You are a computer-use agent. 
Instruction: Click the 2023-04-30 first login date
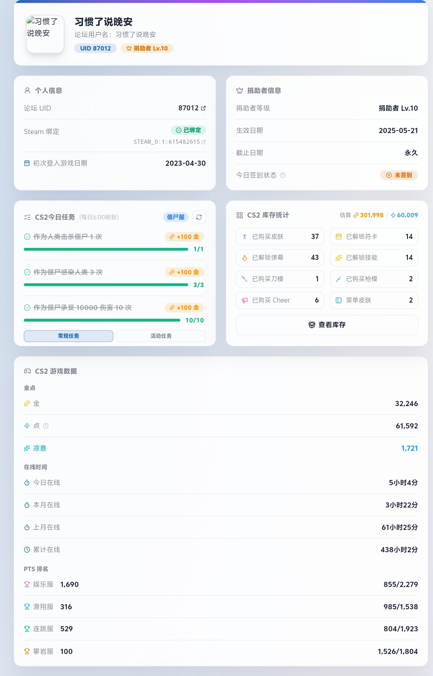(x=186, y=163)
